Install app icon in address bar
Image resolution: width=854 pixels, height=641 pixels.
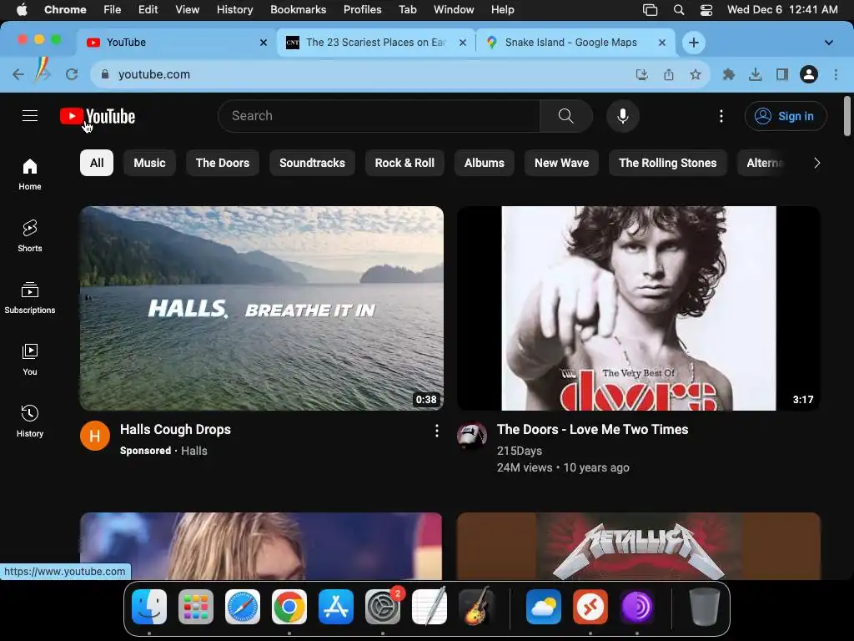click(x=642, y=74)
